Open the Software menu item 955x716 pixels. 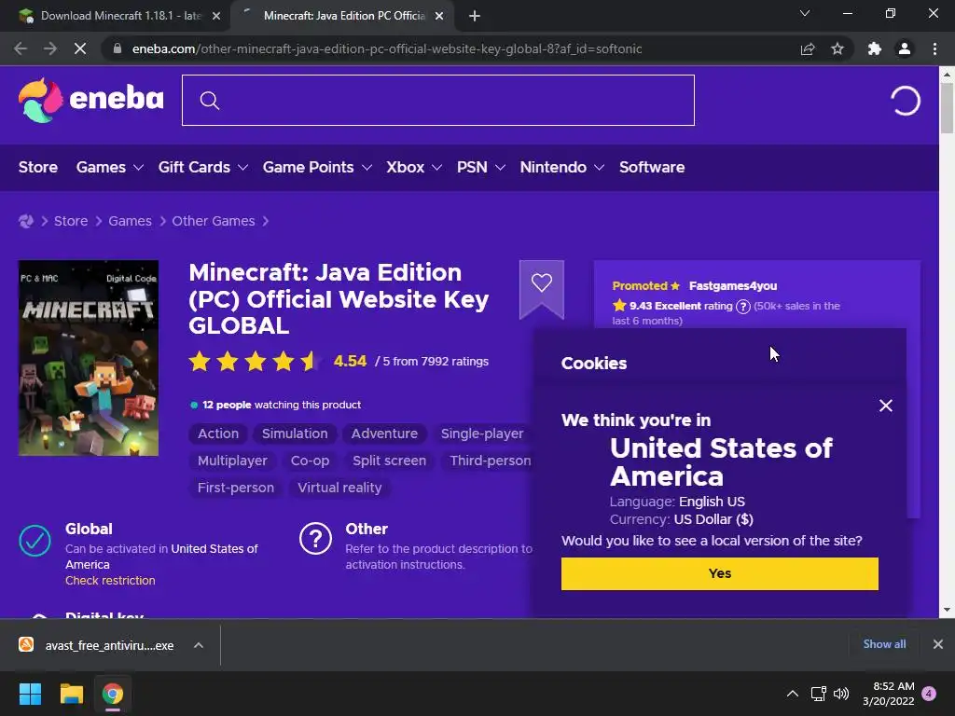(x=652, y=168)
